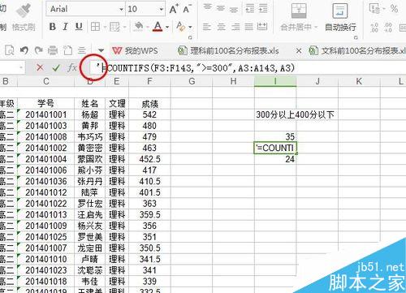Image resolution: width=406 pixels, height=293 pixels.
Task: Open the name box dropdown
Action: (x=21, y=67)
